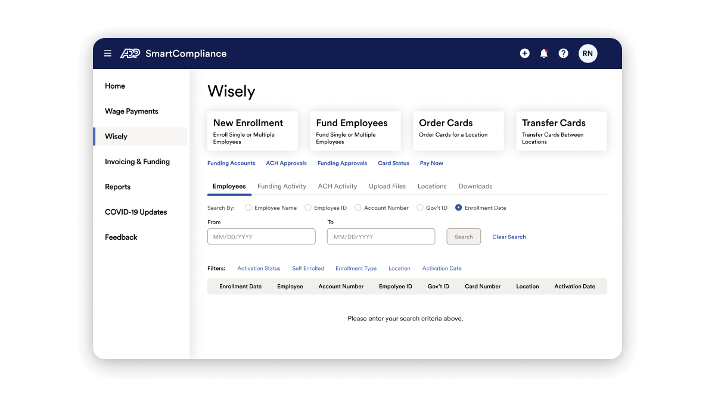Open the Enrollment Type filter
715x402 pixels.
[x=356, y=268]
